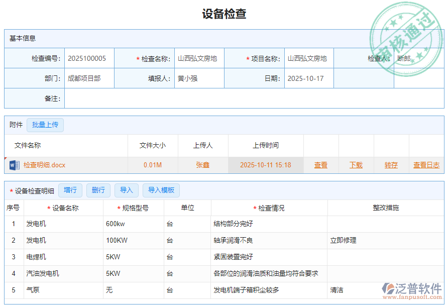Click 下载 to download the file
Screen dimensions: 447x305
[356, 165]
